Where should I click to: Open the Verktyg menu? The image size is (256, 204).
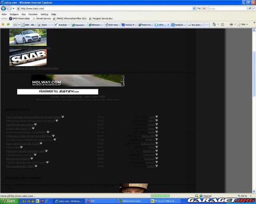[x=44, y=14]
